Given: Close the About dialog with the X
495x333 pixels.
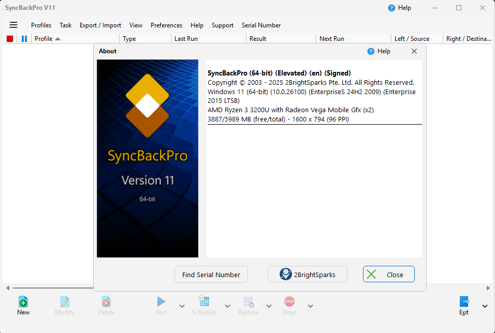Looking at the screenshot, I should click(x=414, y=51).
